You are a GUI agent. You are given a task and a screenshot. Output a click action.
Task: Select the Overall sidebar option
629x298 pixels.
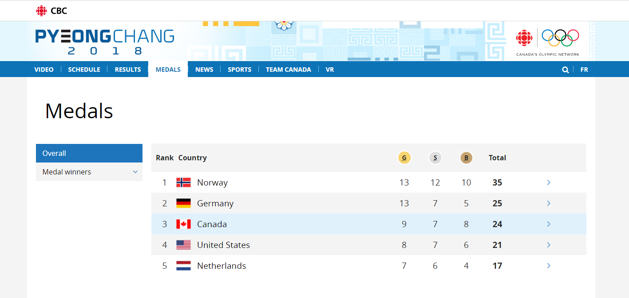[x=89, y=153]
